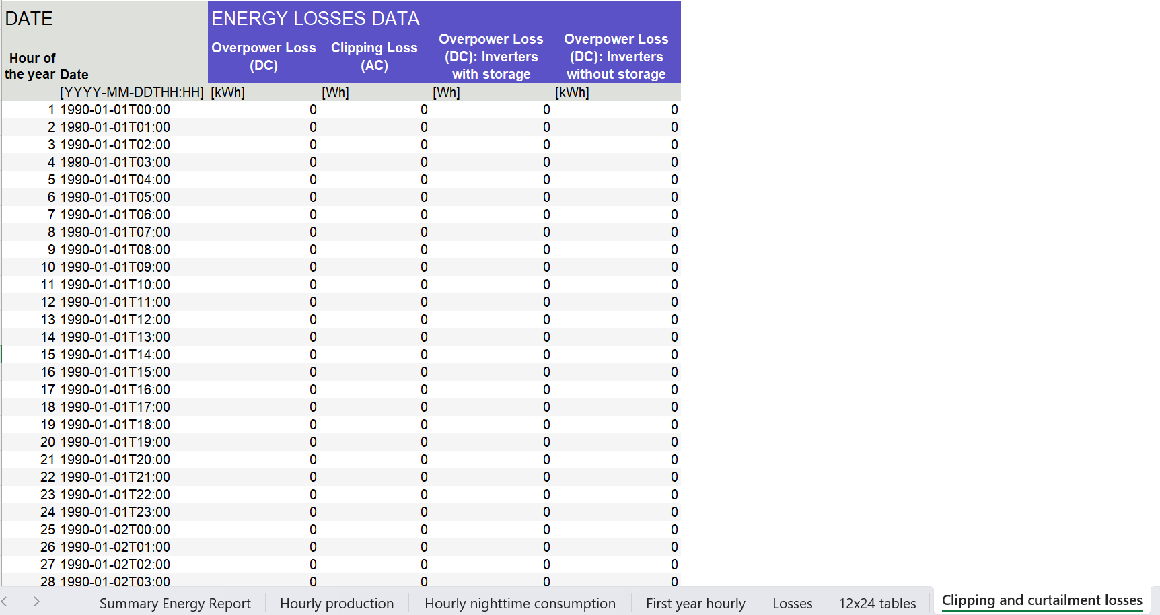
Task: Go to Hourly nighttime consumption sheet
Action: click(519, 604)
